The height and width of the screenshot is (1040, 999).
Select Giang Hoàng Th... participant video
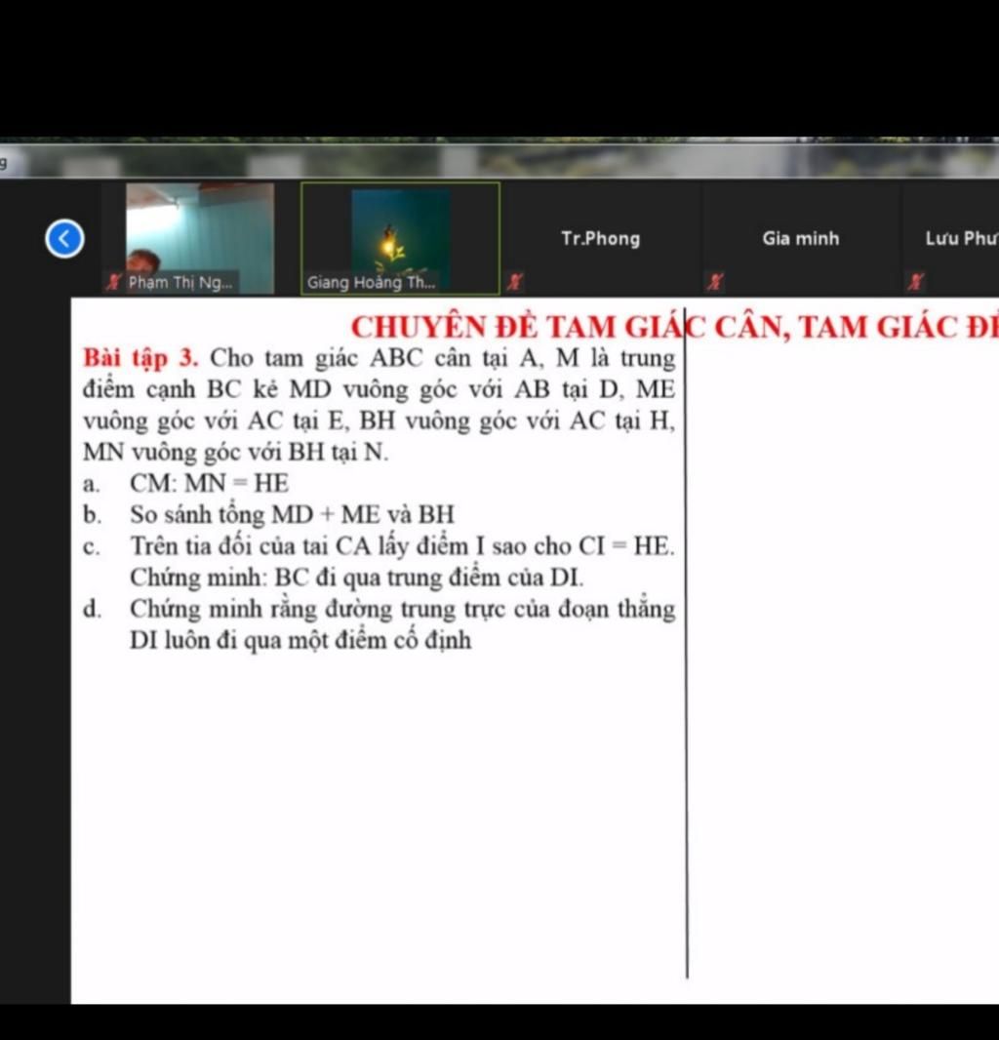400,238
